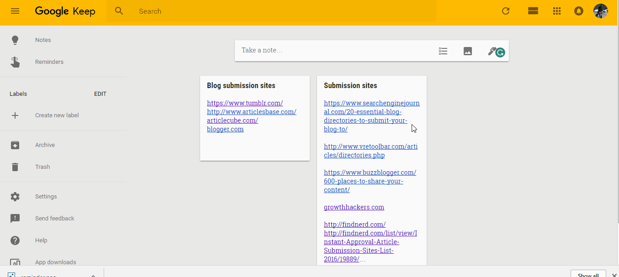This screenshot has width=619, height=277.
Task: Switch to list view layout
Action: [x=533, y=11]
